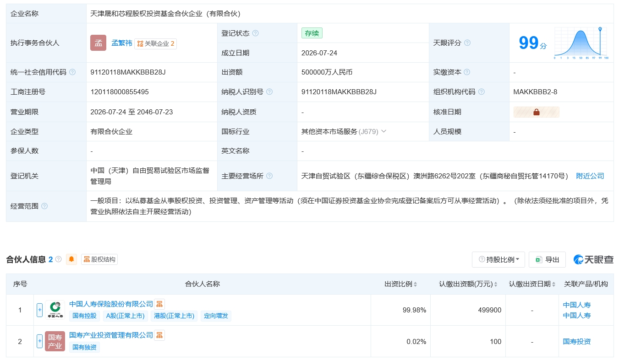Click the 营业期限 value 2026-07-24 至 2046-07-23

[x=132, y=112]
